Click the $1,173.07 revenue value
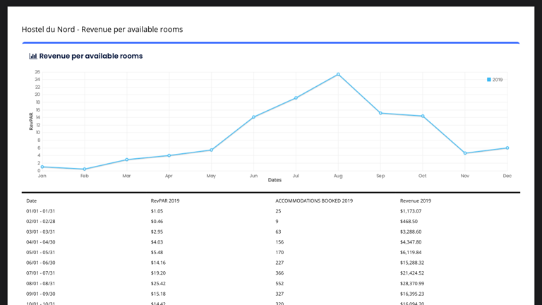The width and height of the screenshot is (542, 305). click(x=411, y=211)
